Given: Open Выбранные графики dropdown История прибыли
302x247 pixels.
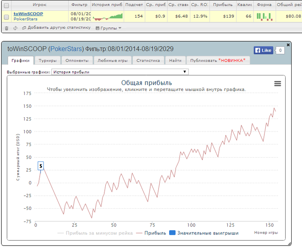Looking at the screenshot, I should tap(120, 72).
